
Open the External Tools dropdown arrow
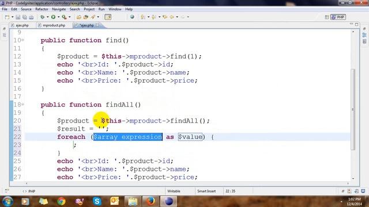[x=69, y=17]
